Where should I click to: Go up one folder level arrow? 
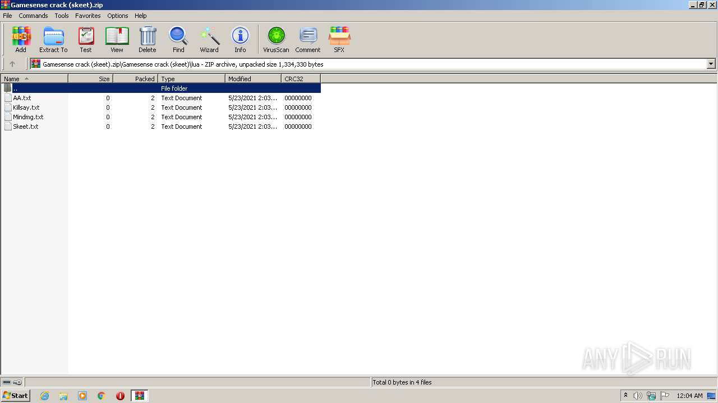[12, 64]
